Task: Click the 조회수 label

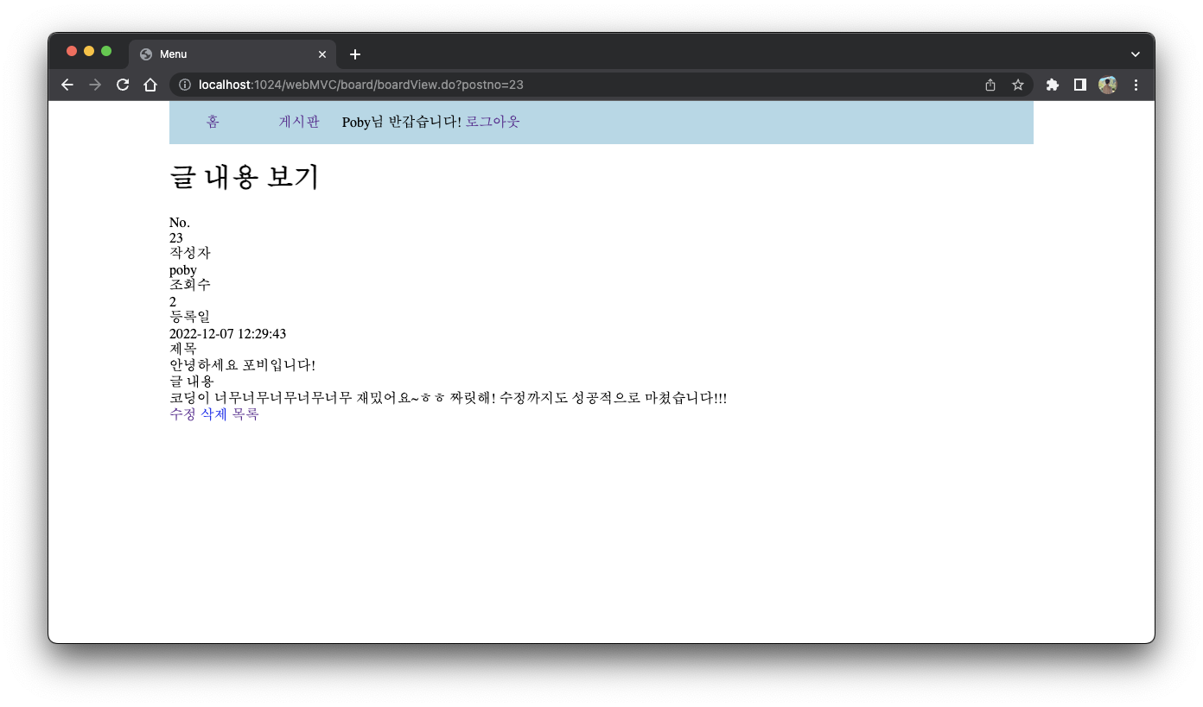Action: 190,285
